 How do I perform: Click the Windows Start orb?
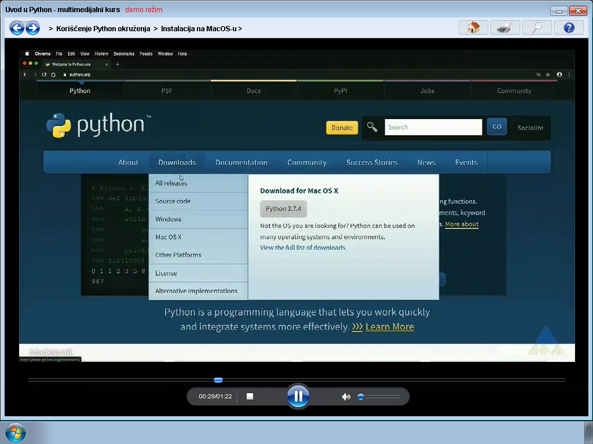[15, 432]
